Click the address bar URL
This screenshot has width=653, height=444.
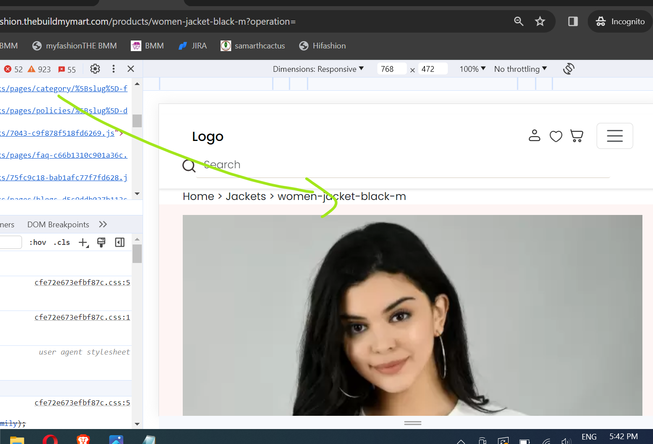148,21
